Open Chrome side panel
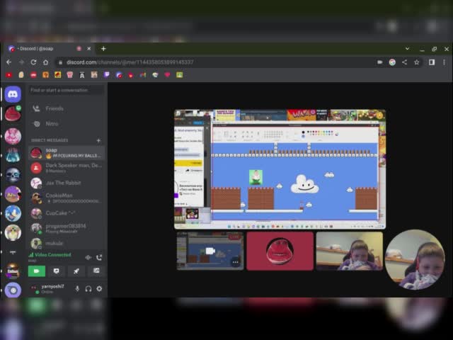 (432, 62)
